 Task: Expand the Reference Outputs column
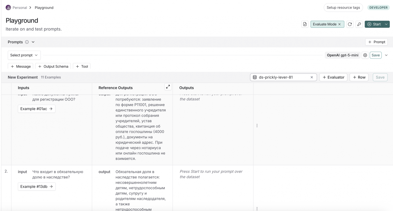(168, 87)
